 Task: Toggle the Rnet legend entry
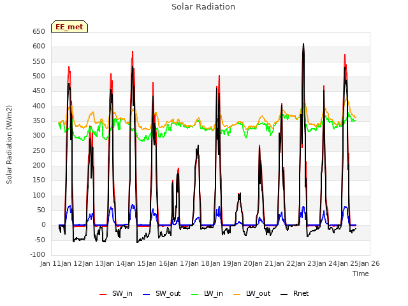[295, 293]
